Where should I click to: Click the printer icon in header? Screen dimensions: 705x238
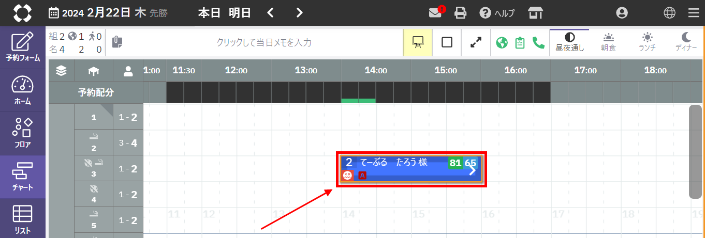click(x=460, y=13)
